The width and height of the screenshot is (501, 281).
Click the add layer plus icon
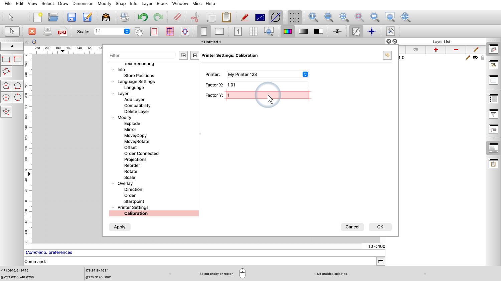436,50
